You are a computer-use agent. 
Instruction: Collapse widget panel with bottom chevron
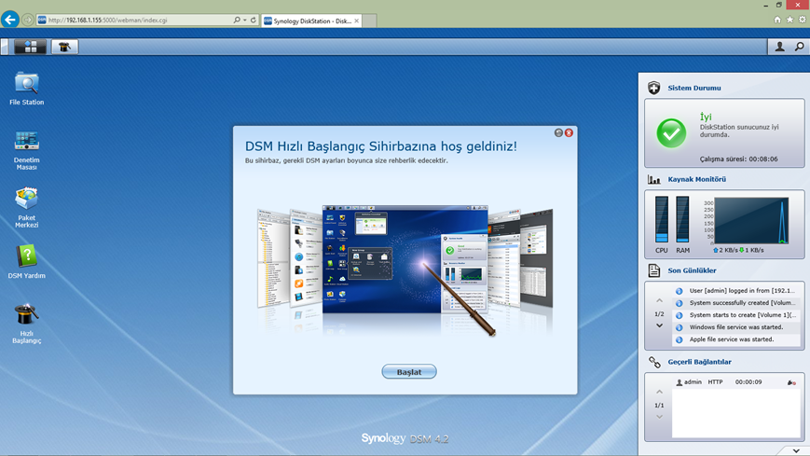(796, 450)
